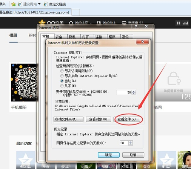Click the history days field showing 20
The image size is (191, 169).
124,143
